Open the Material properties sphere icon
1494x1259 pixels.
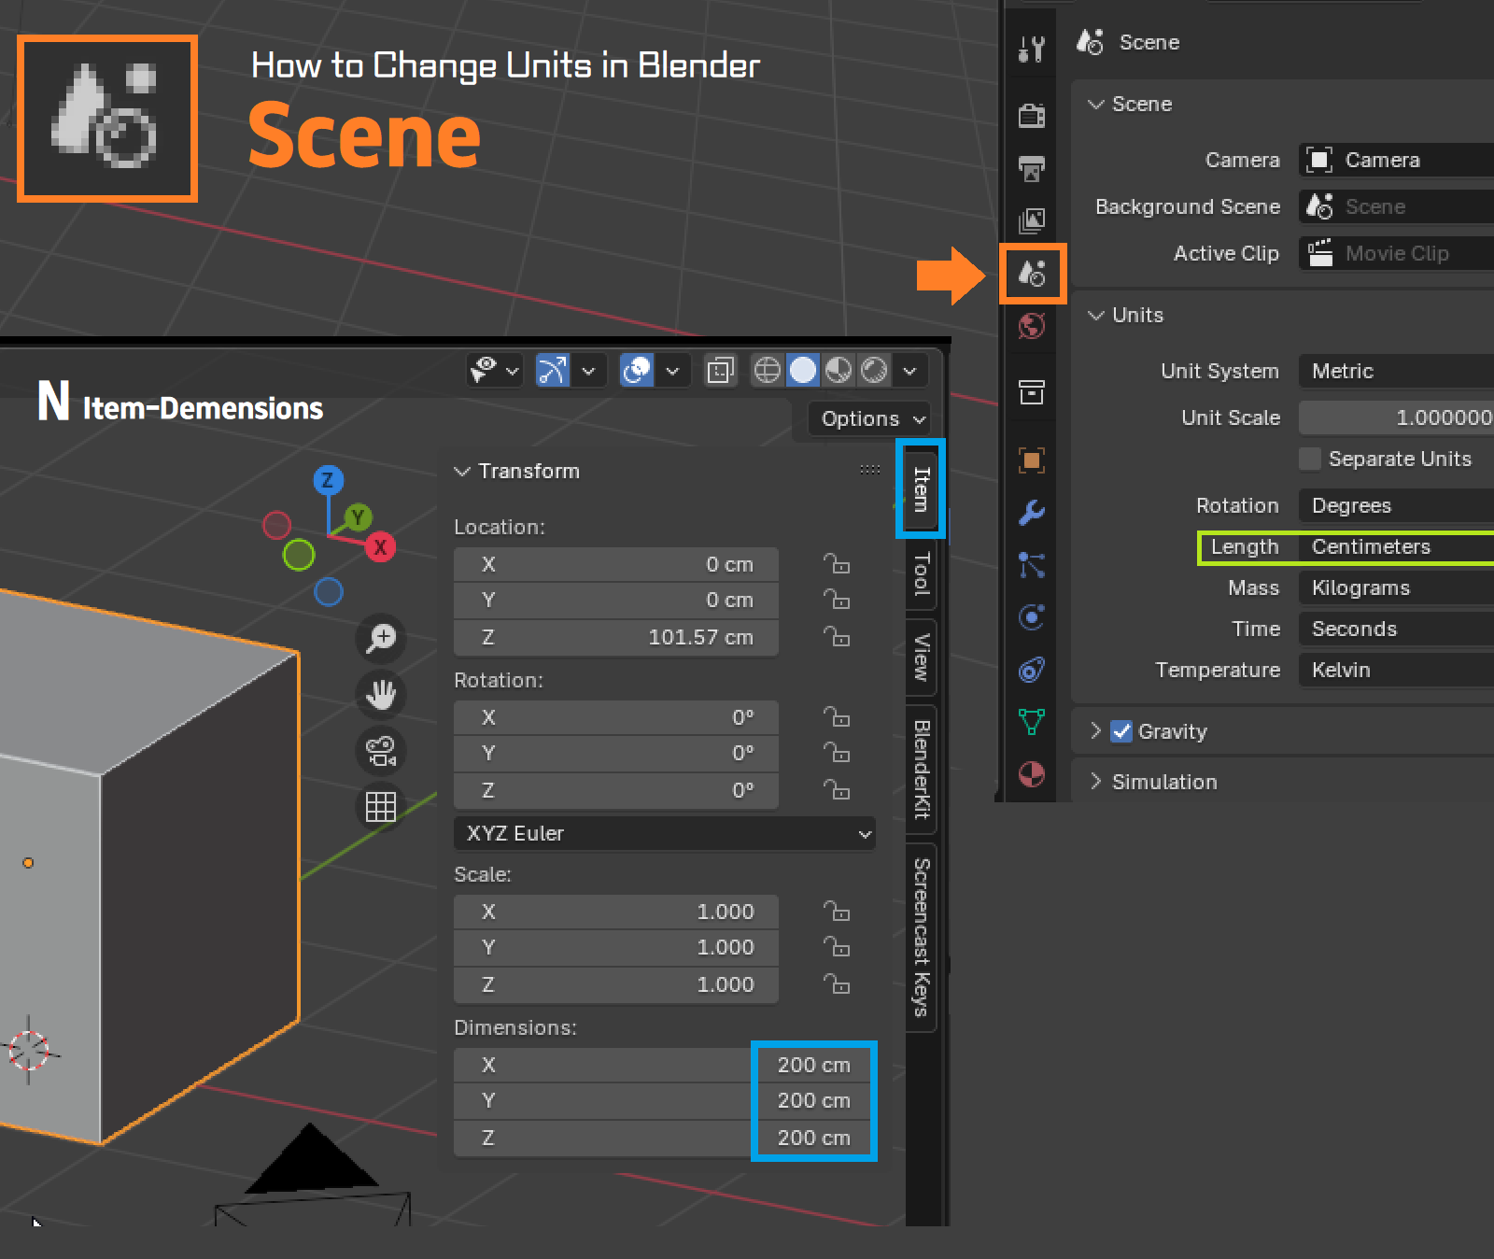[1031, 774]
